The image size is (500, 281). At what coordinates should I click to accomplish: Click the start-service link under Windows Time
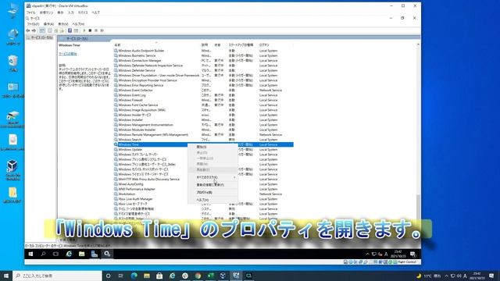[x=68, y=54]
